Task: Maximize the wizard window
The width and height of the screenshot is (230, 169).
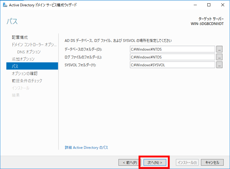Action: (209, 5)
